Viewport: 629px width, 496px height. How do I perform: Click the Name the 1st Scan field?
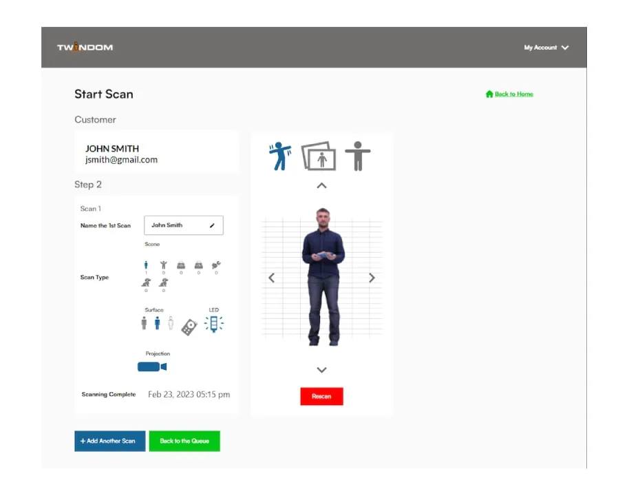tap(184, 225)
